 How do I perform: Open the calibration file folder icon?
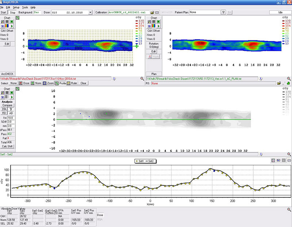[152, 12]
